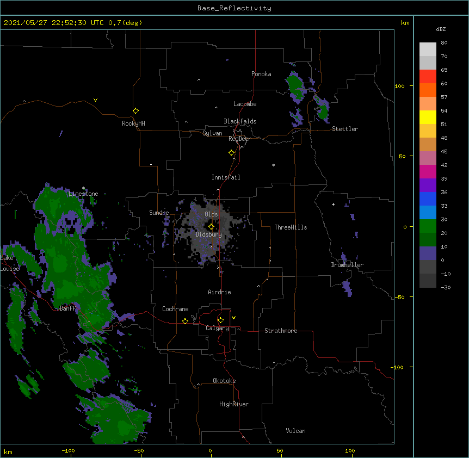The height and width of the screenshot is (458, 469).
Task: Click the Ponoka city label
Action: pos(261,74)
